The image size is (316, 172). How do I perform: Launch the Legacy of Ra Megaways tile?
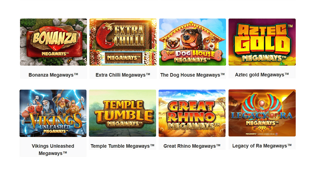pos(262,113)
